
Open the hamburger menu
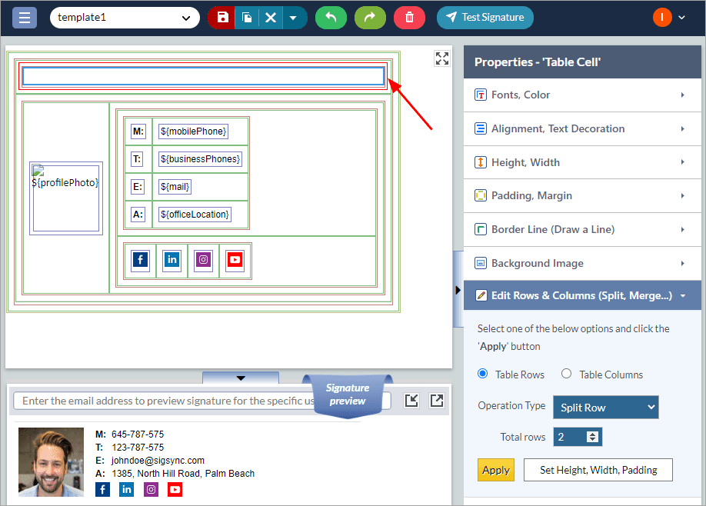click(24, 17)
